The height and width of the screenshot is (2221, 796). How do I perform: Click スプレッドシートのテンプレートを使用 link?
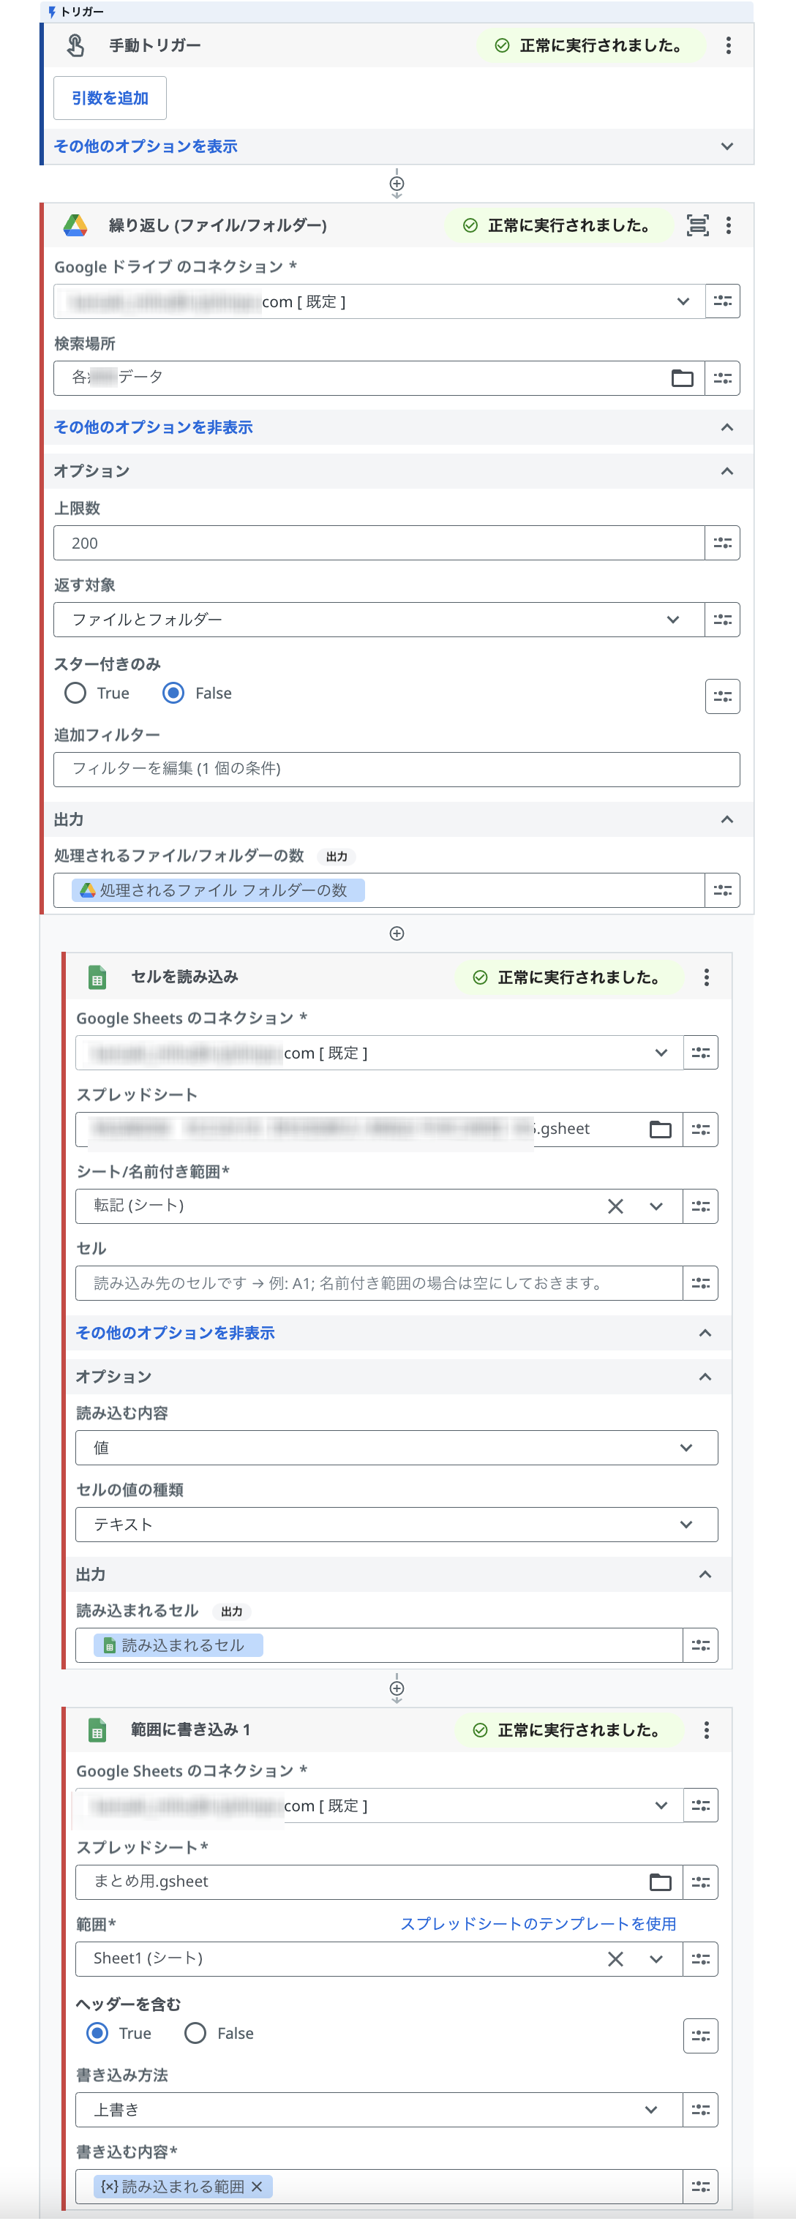coord(537,1923)
